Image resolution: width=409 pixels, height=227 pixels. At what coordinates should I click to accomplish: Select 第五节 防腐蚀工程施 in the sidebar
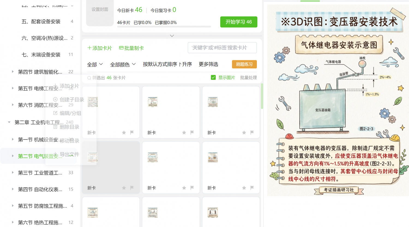(42, 206)
